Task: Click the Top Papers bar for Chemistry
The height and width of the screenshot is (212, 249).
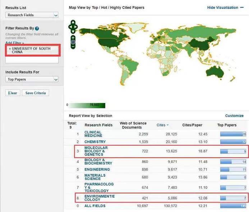Action: click(x=233, y=142)
